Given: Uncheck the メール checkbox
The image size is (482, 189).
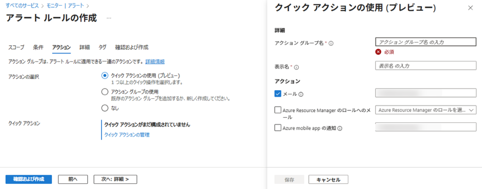Looking at the screenshot, I should 277,94.
